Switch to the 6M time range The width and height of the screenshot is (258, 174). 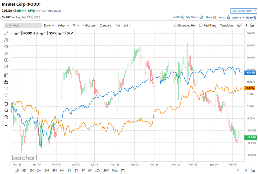point(54,170)
